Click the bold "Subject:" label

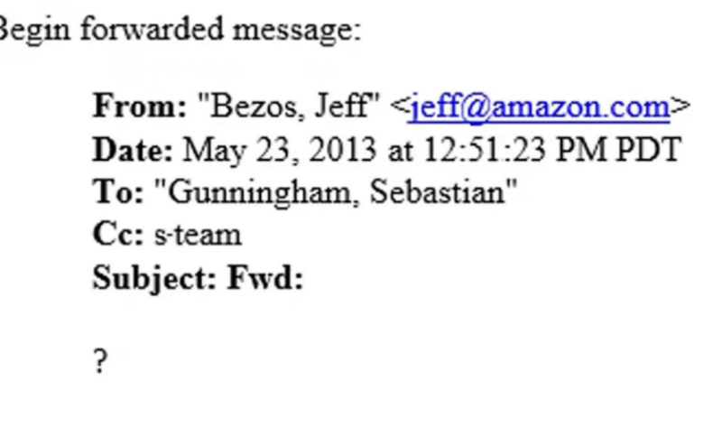[154, 278]
